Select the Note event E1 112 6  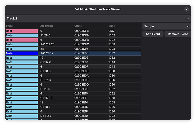pyautogui.click(x=22, y=80)
